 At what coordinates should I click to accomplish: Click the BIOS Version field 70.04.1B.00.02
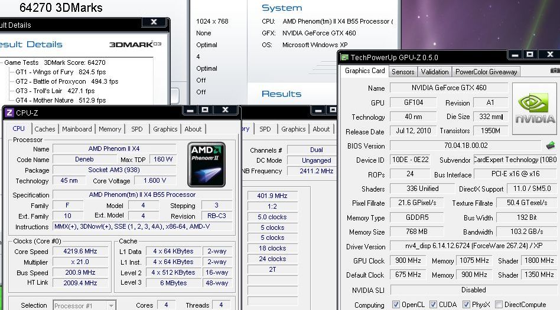[x=465, y=146]
